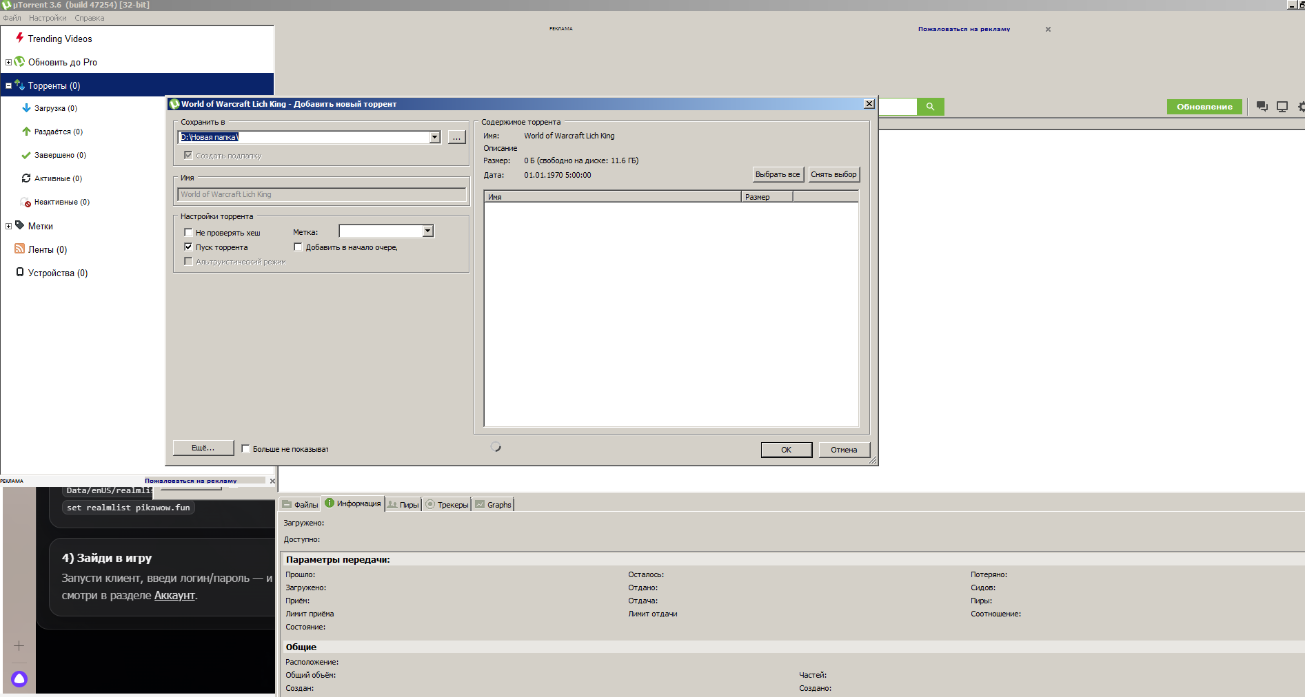The image size is (1305, 697).
Task: Click the browse folder '...' button
Action: click(456, 137)
